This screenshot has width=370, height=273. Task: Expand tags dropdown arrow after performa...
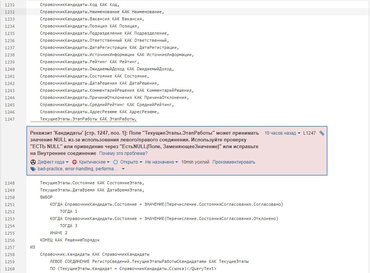(x=123, y=169)
